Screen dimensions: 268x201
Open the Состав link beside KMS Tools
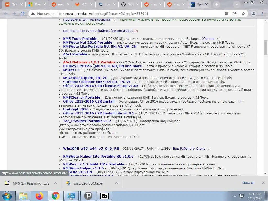[209, 39]
